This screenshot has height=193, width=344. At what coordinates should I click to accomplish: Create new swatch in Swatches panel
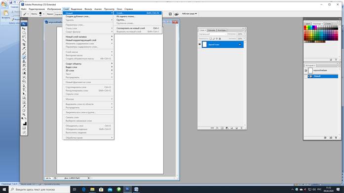click(331, 60)
